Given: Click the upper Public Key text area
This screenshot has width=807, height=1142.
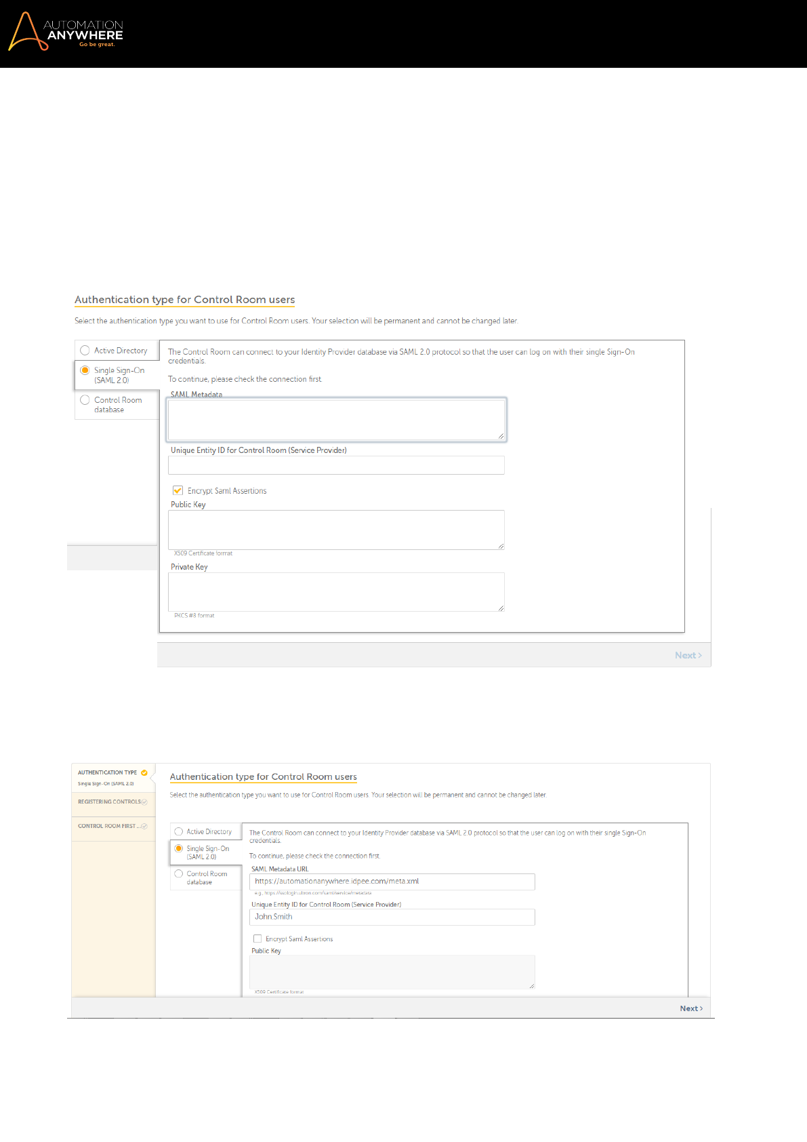Looking at the screenshot, I should [336, 530].
